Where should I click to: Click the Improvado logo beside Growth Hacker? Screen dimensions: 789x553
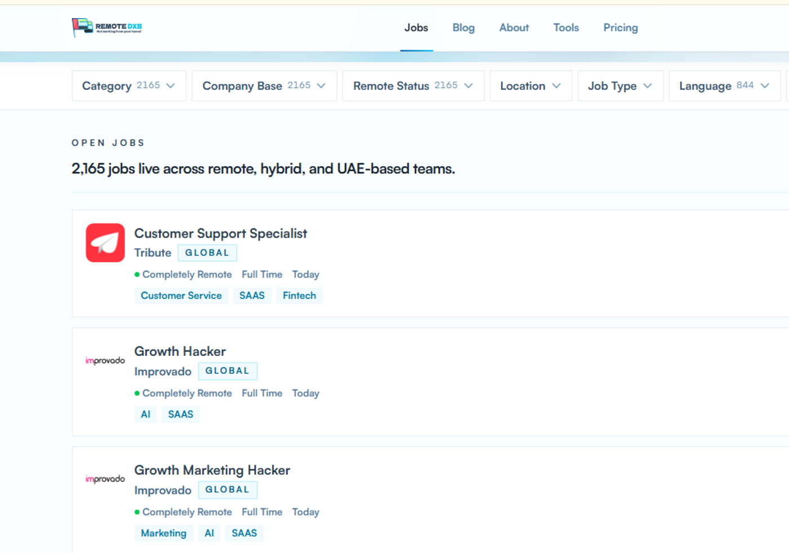pos(105,360)
